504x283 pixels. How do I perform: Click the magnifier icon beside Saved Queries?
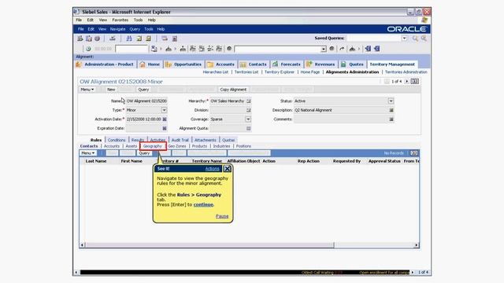click(x=415, y=39)
